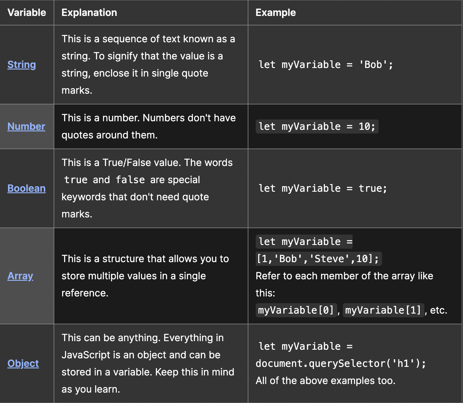Click the myVariable[0] code snippet
This screenshot has height=403, width=463.
pos(296,310)
